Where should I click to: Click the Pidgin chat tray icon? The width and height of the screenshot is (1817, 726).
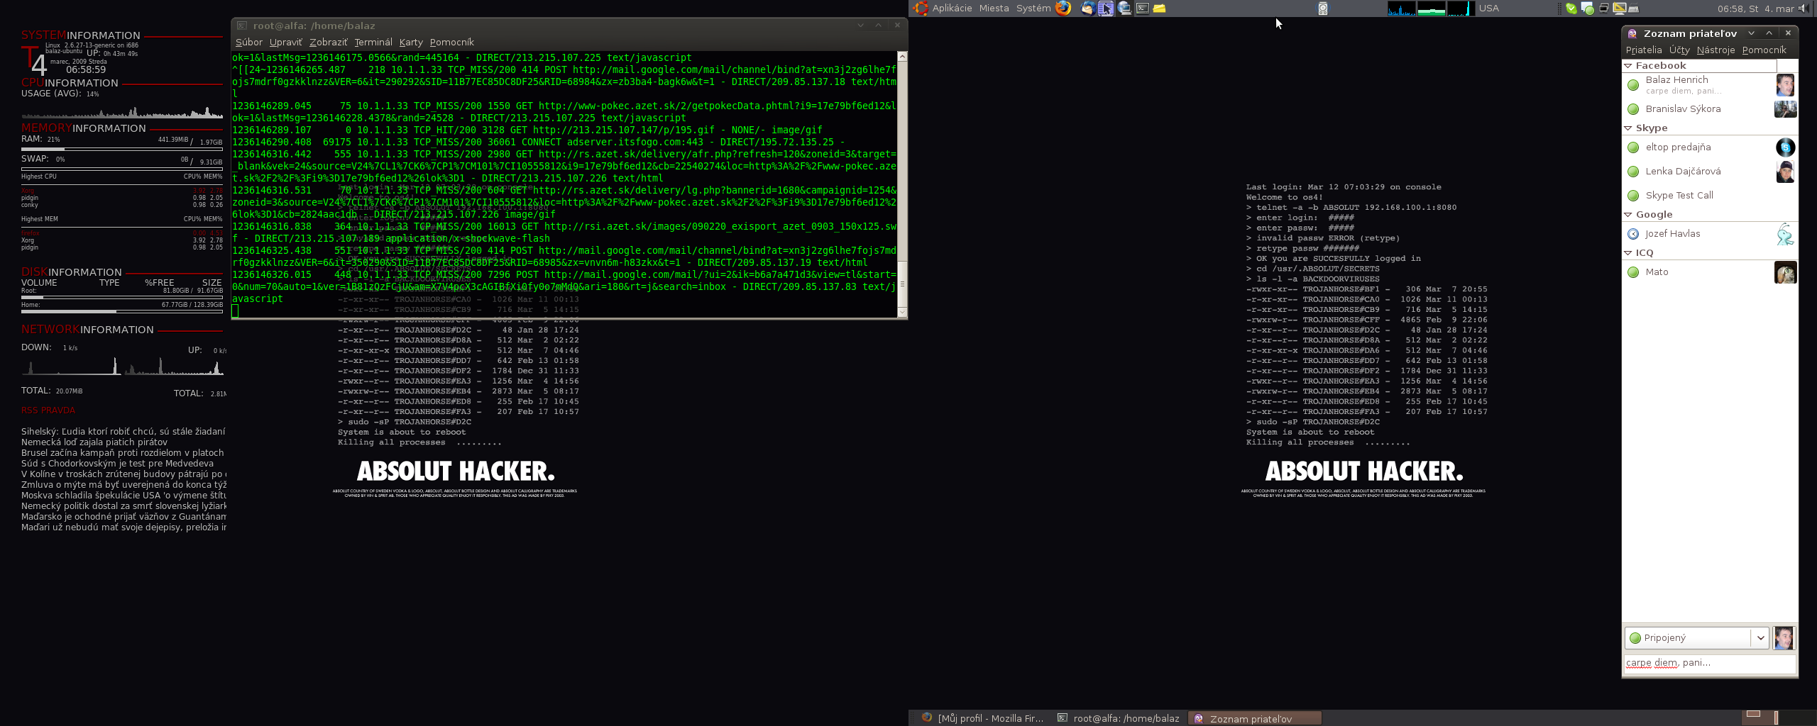coord(1588,9)
